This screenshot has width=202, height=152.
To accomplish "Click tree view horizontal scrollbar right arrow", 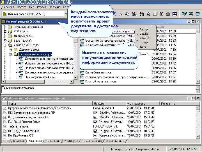I will pos(71,82).
